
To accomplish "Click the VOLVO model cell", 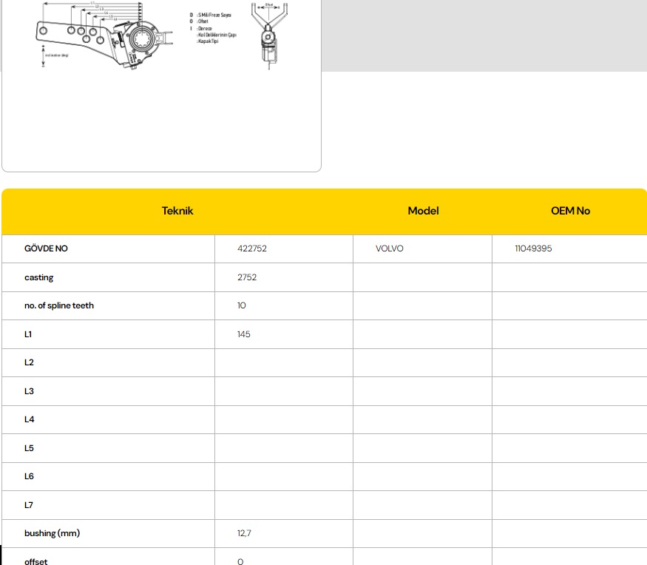I will coord(390,248).
